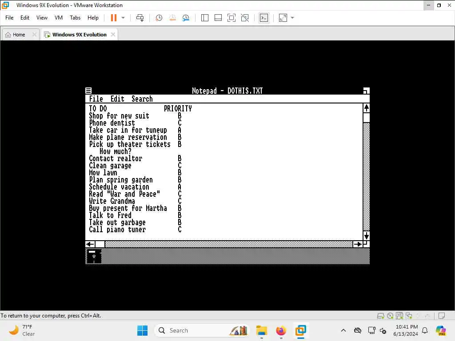Click the horizontal scrollbar thumb
The height and width of the screenshot is (341, 455).
(x=100, y=244)
